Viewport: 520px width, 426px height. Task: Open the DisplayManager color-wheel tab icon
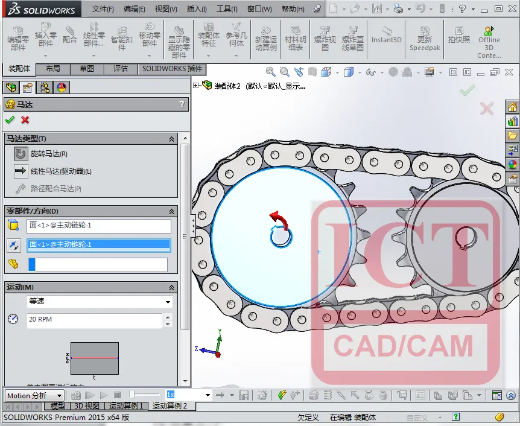pyautogui.click(x=62, y=87)
